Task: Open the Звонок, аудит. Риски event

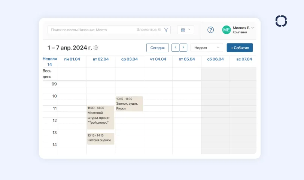Action: pyautogui.click(x=129, y=104)
